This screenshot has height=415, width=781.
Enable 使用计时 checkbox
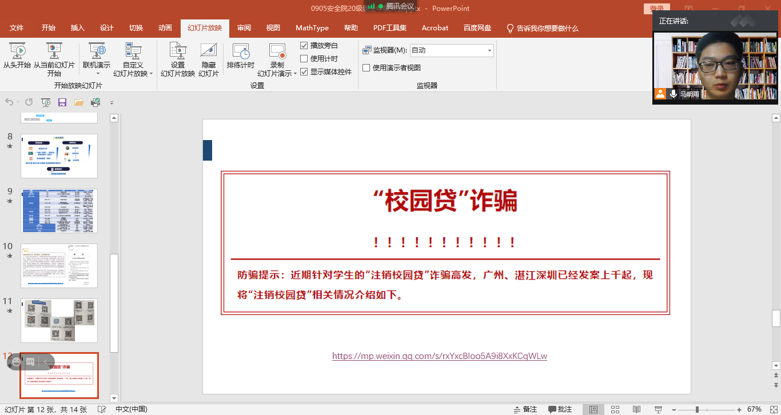coord(304,59)
